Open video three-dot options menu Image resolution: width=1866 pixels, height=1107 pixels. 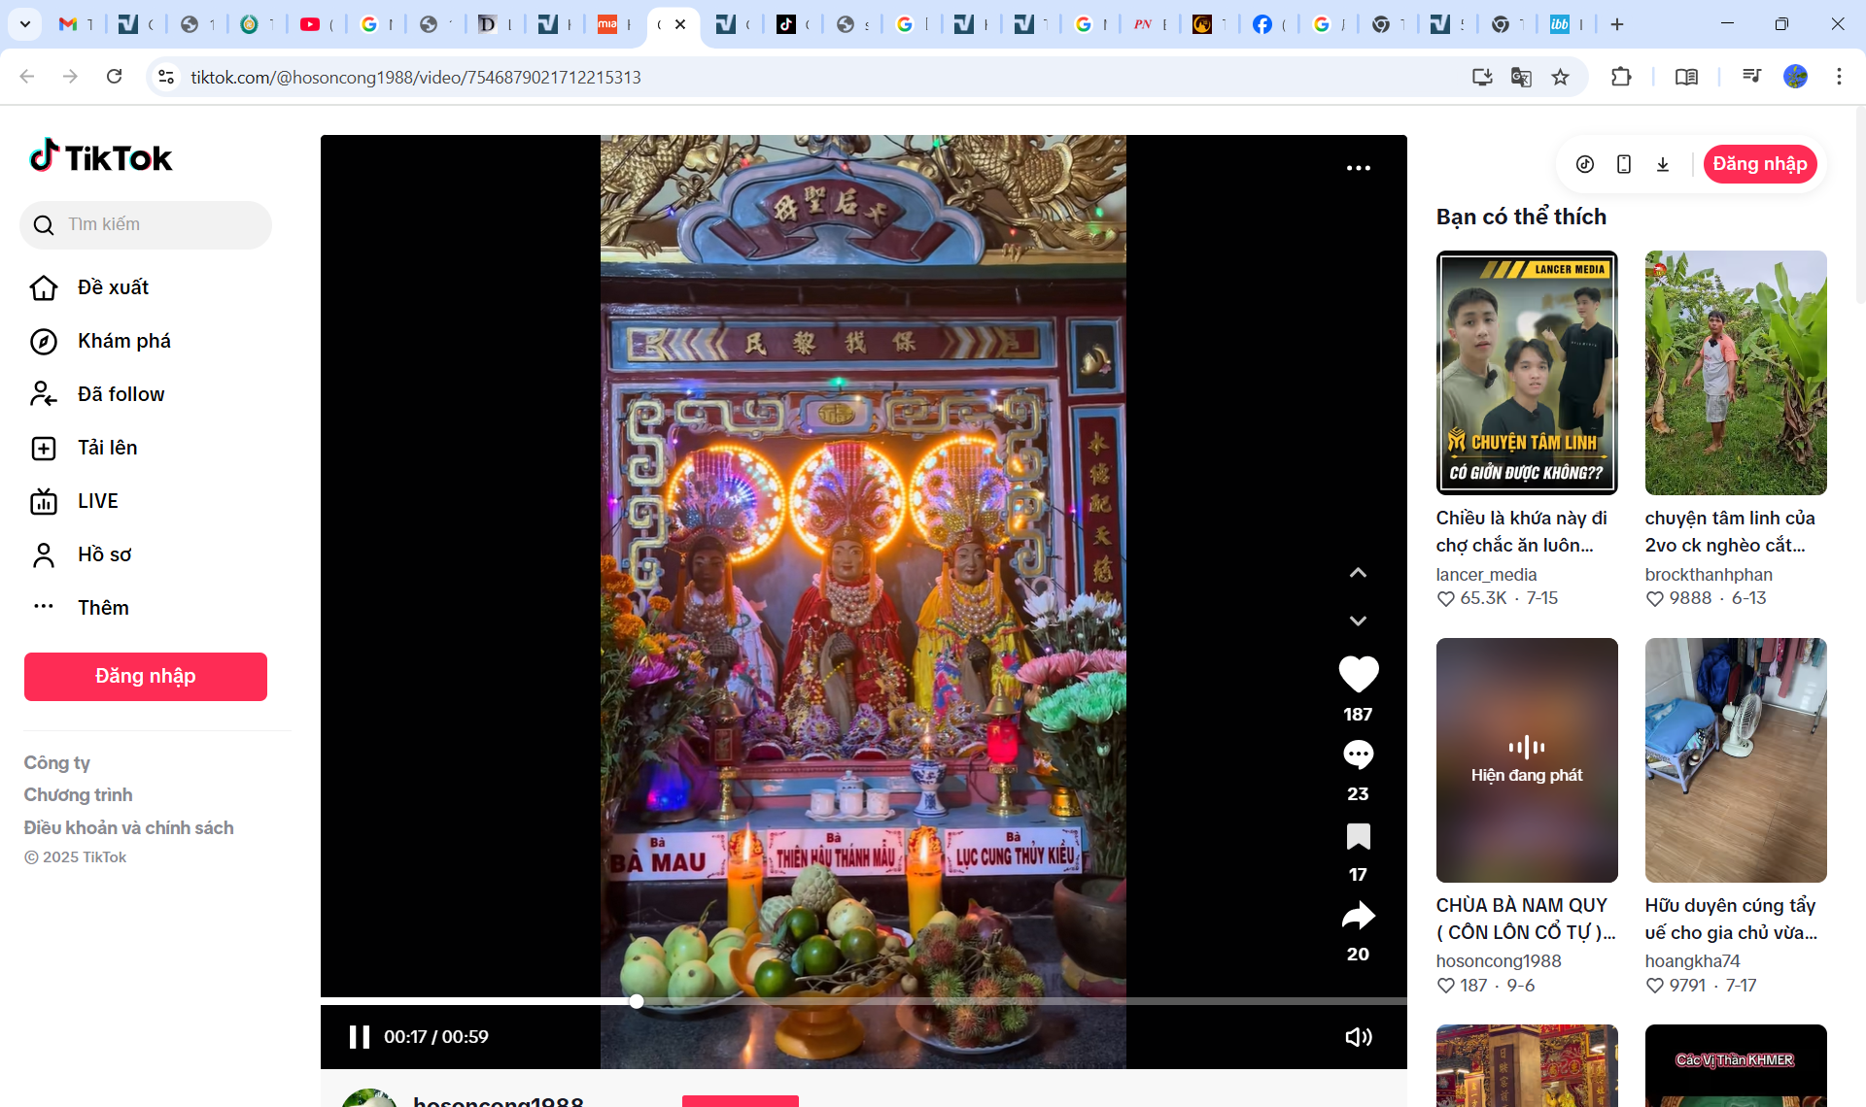point(1358,168)
